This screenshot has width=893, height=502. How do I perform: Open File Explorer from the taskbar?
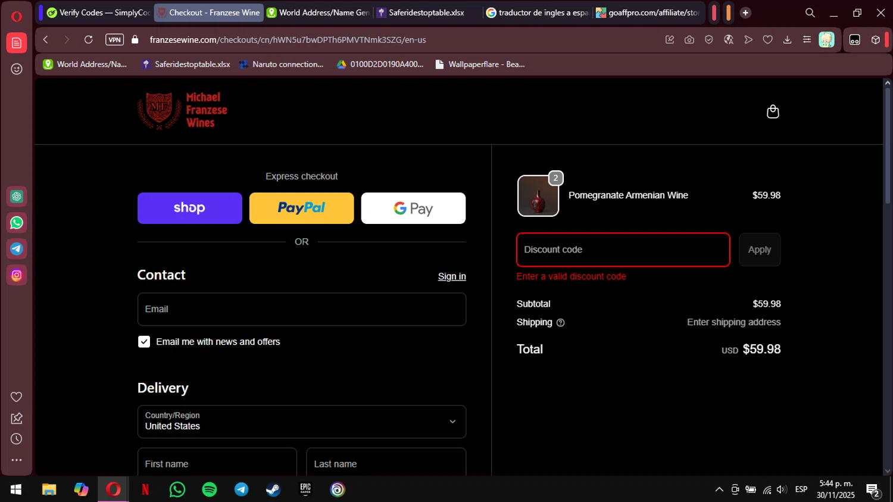[x=49, y=489]
